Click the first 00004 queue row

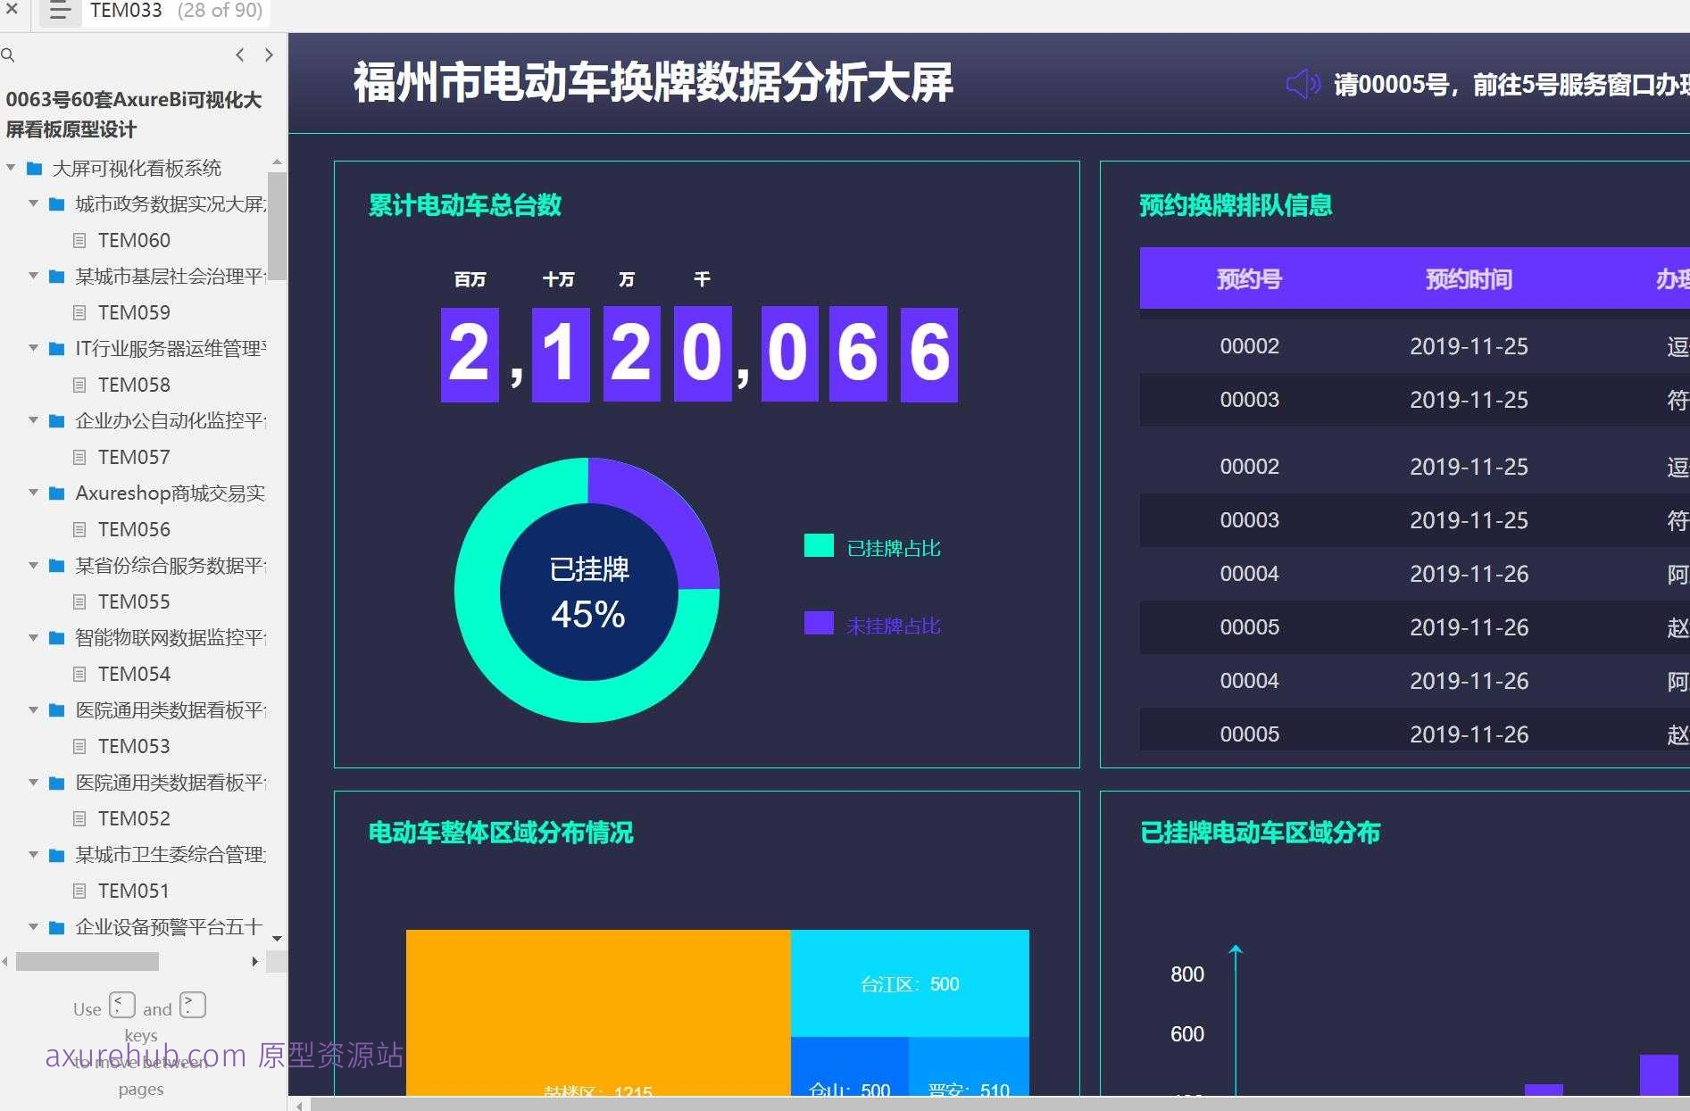pos(1414,574)
